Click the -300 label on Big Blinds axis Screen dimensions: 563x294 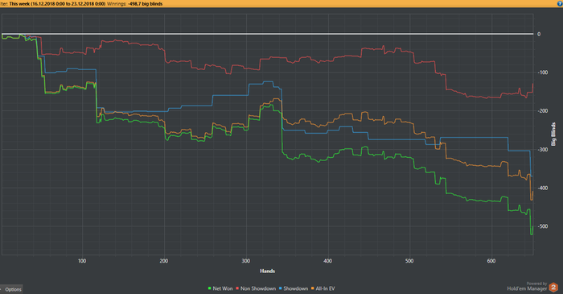(x=543, y=150)
